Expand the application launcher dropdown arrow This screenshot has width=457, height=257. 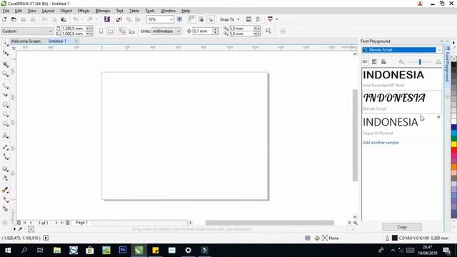pos(276,19)
